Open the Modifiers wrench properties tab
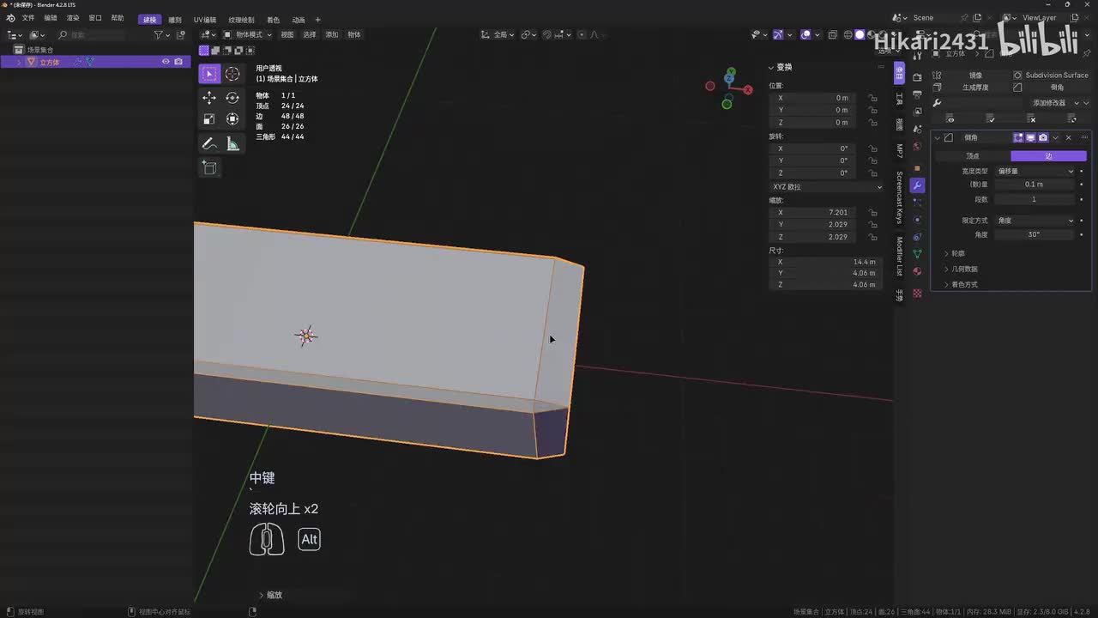The height and width of the screenshot is (618, 1098). (917, 185)
